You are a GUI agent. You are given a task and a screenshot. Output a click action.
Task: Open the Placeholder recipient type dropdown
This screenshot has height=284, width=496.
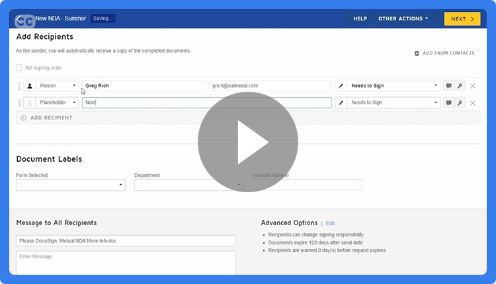tap(57, 102)
